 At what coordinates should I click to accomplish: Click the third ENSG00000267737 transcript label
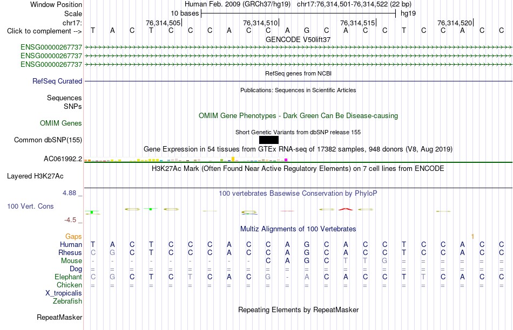coord(51,64)
